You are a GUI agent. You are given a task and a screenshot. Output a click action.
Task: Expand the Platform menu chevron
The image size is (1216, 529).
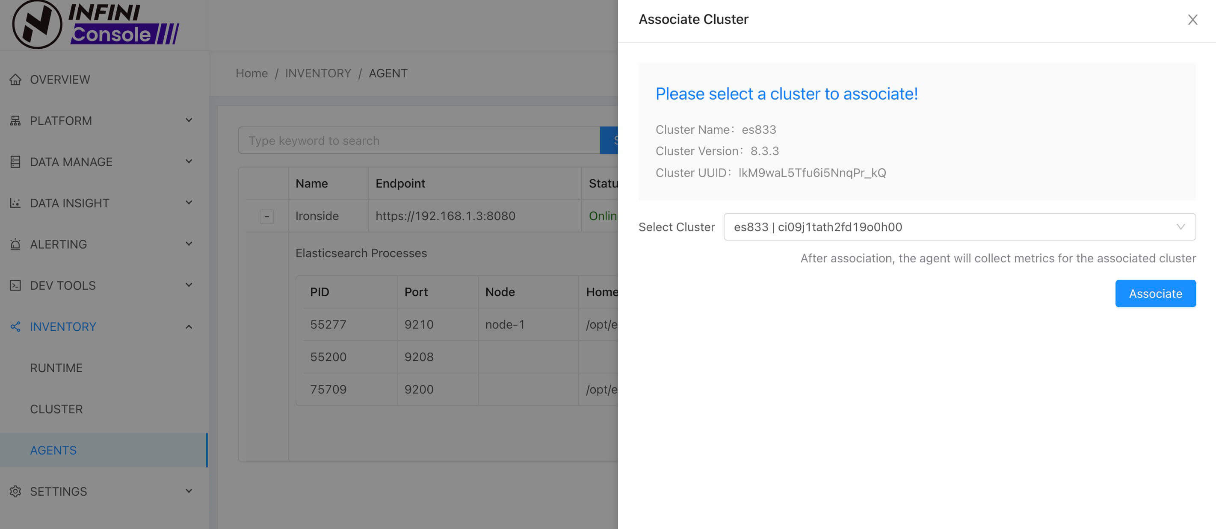coord(189,120)
